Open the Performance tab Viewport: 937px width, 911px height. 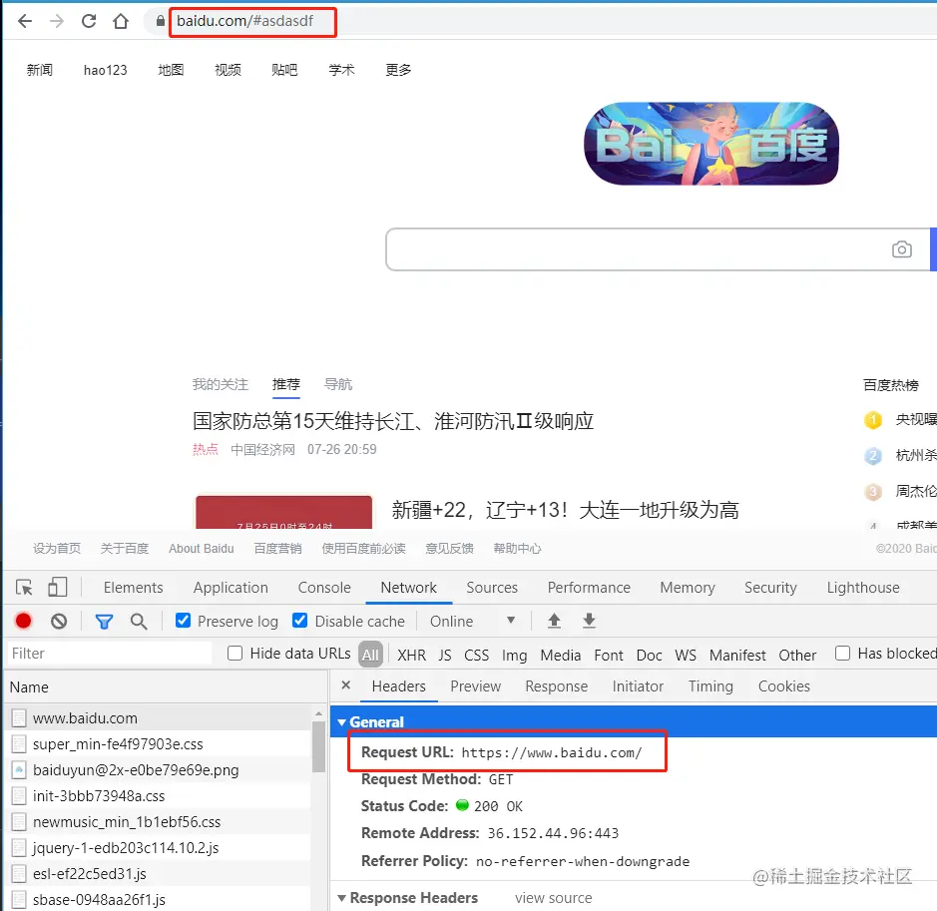tap(589, 588)
